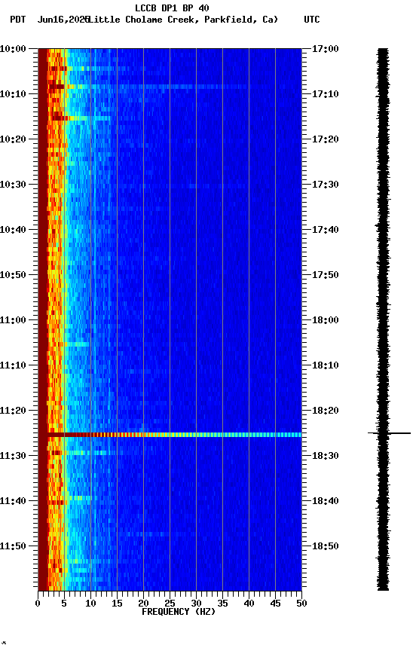Click the "45" frequency axis label
Screen dimensions: 416x651
click(x=275, y=604)
